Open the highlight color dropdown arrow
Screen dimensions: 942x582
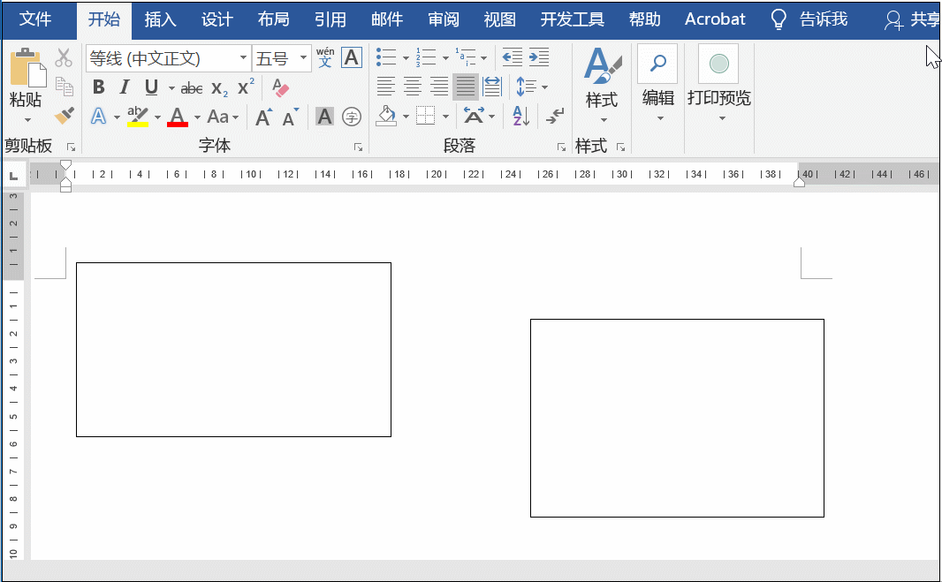pos(158,117)
